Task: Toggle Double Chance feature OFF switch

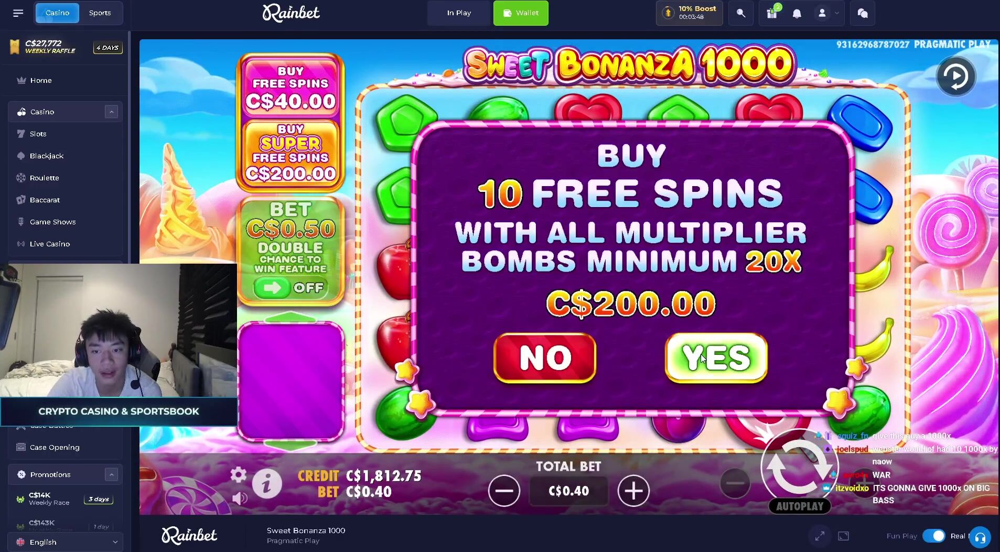Action: [290, 288]
